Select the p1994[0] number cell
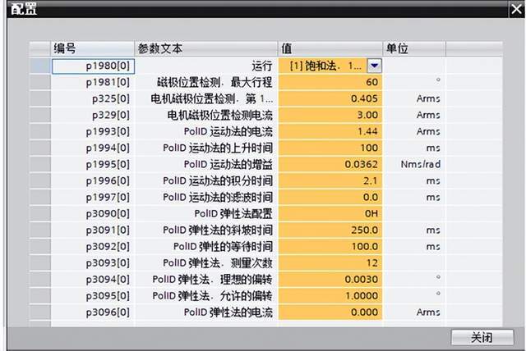The height and width of the screenshot is (351, 526). [x=93, y=148]
